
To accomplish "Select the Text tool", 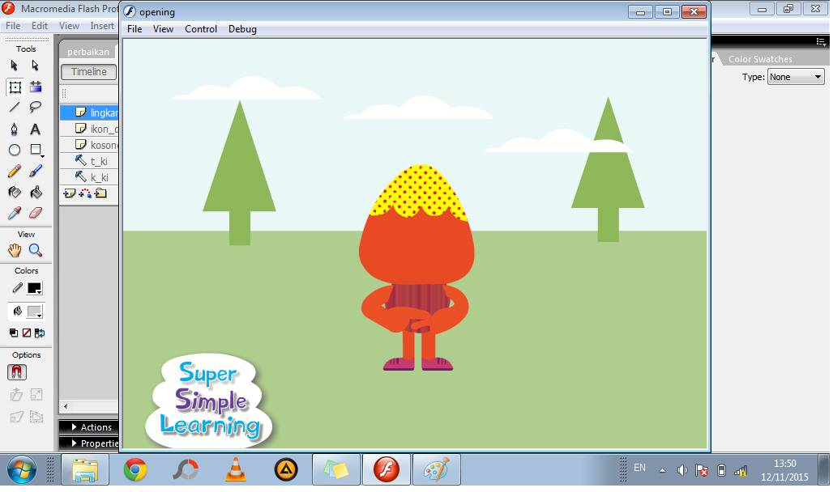I will tap(35, 129).
